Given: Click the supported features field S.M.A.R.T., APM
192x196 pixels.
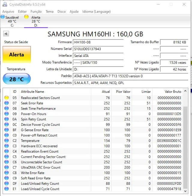Looking at the screenshot, I should coord(130,83).
